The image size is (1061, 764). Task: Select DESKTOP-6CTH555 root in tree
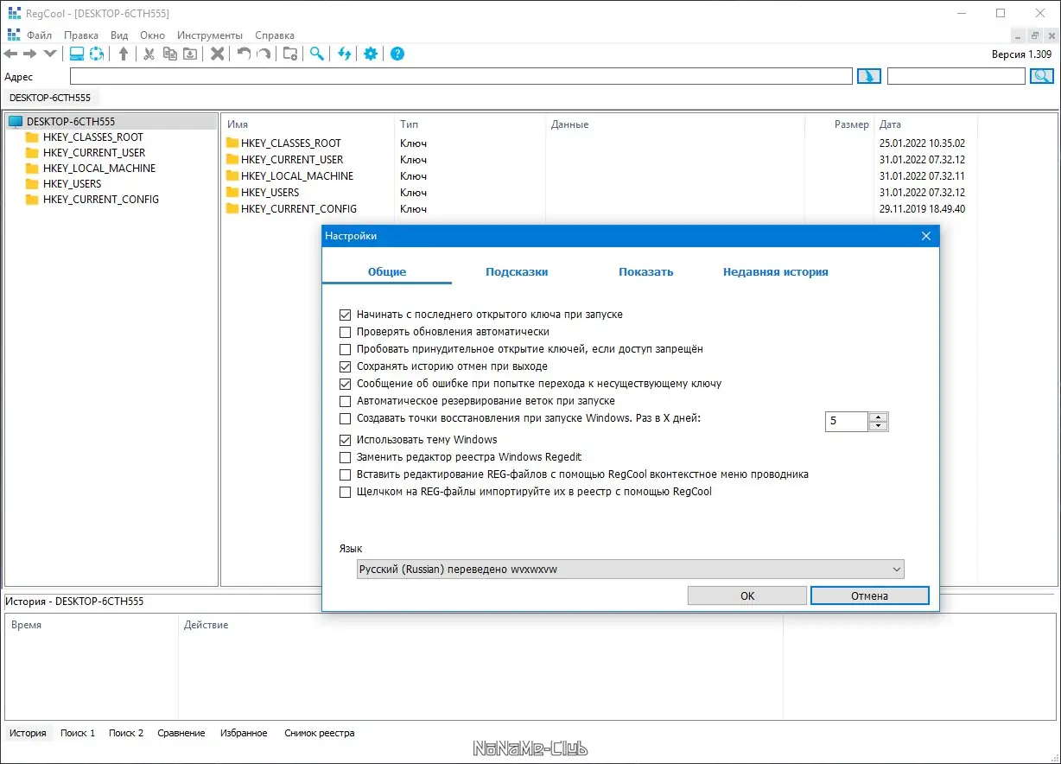71,122
